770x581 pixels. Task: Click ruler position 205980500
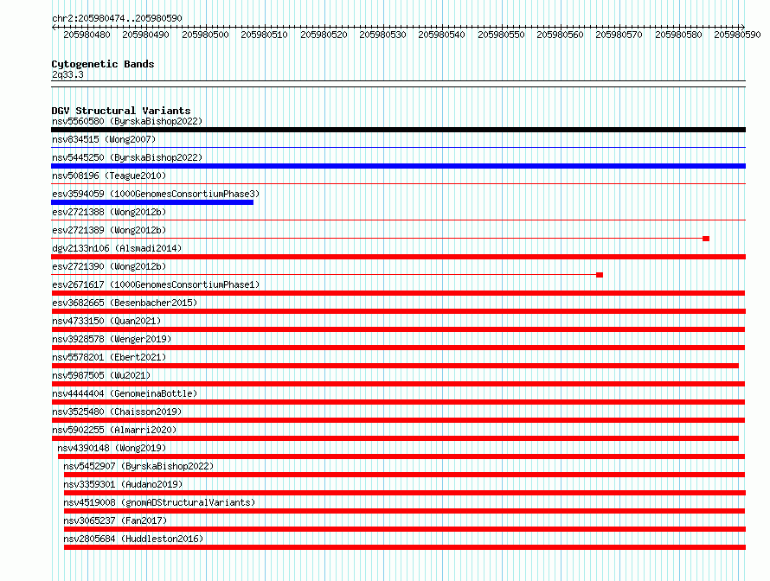[x=205, y=35]
